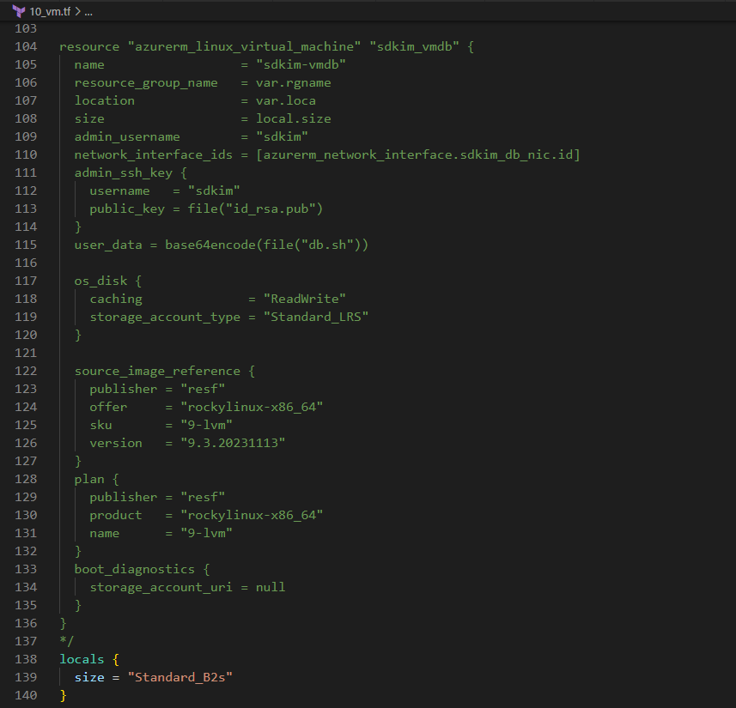Image resolution: width=736 pixels, height=708 pixels.
Task: Click the location attribute on line 107
Action: (x=105, y=100)
